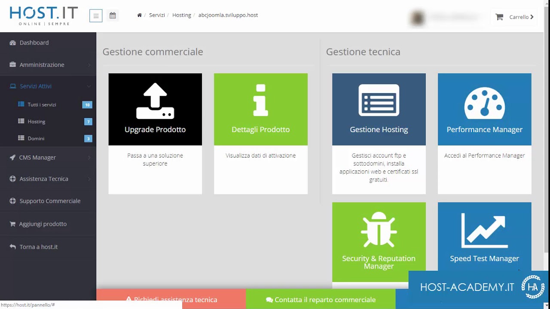This screenshot has height=309, width=550.
Task: Collapse the Servizi Attivi chevron
Action: coord(89,86)
